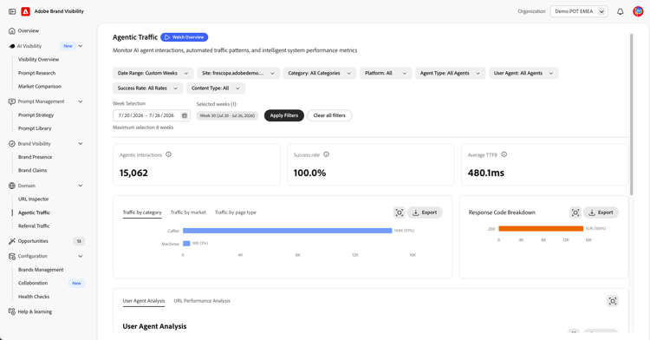Collapse the Prompt Management section chevron
Viewport: 650px width, 340px height.
pos(81,101)
